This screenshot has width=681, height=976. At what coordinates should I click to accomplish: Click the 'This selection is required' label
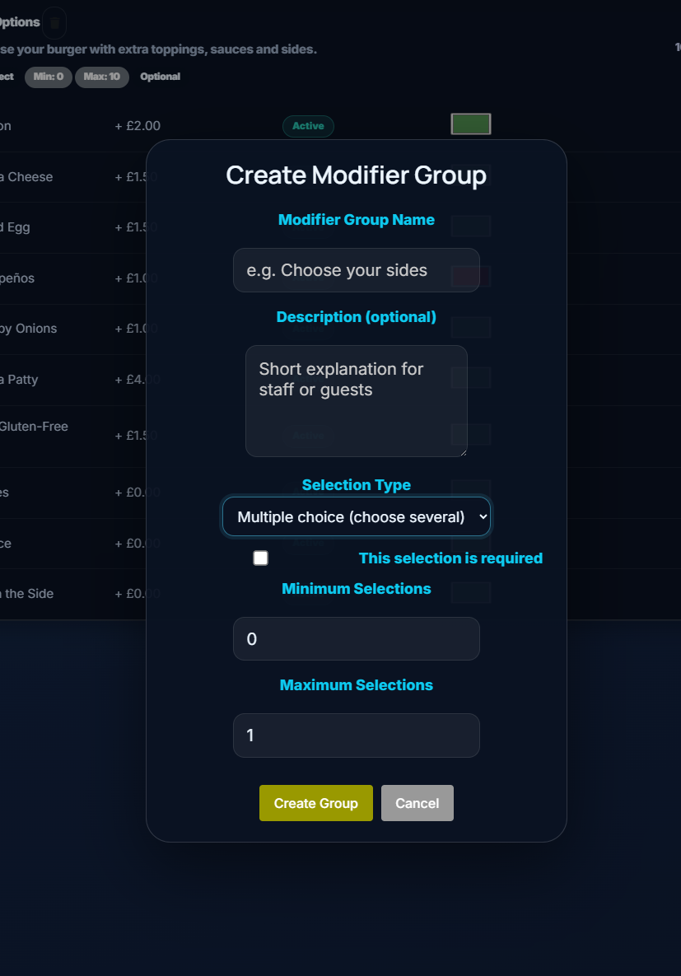point(450,558)
